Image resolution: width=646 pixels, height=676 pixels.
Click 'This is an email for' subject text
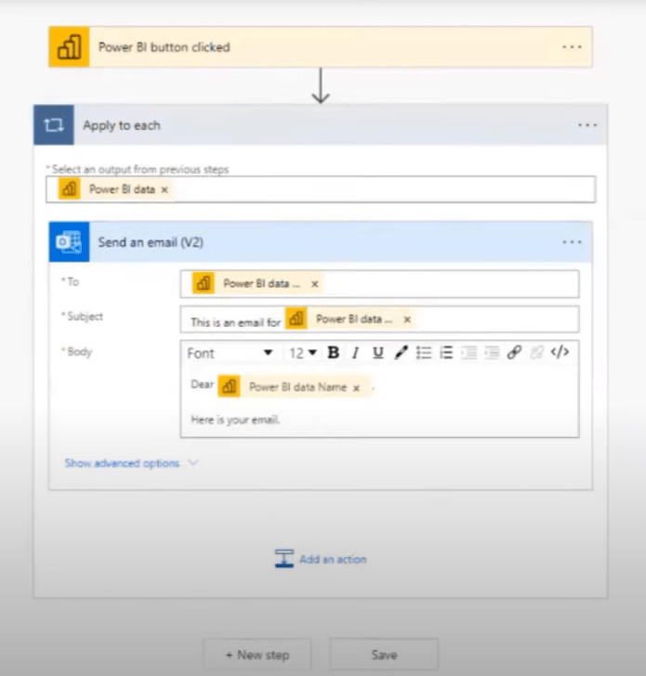[x=235, y=322]
